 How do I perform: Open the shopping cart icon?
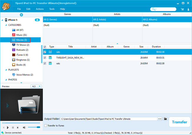click(182, 9)
